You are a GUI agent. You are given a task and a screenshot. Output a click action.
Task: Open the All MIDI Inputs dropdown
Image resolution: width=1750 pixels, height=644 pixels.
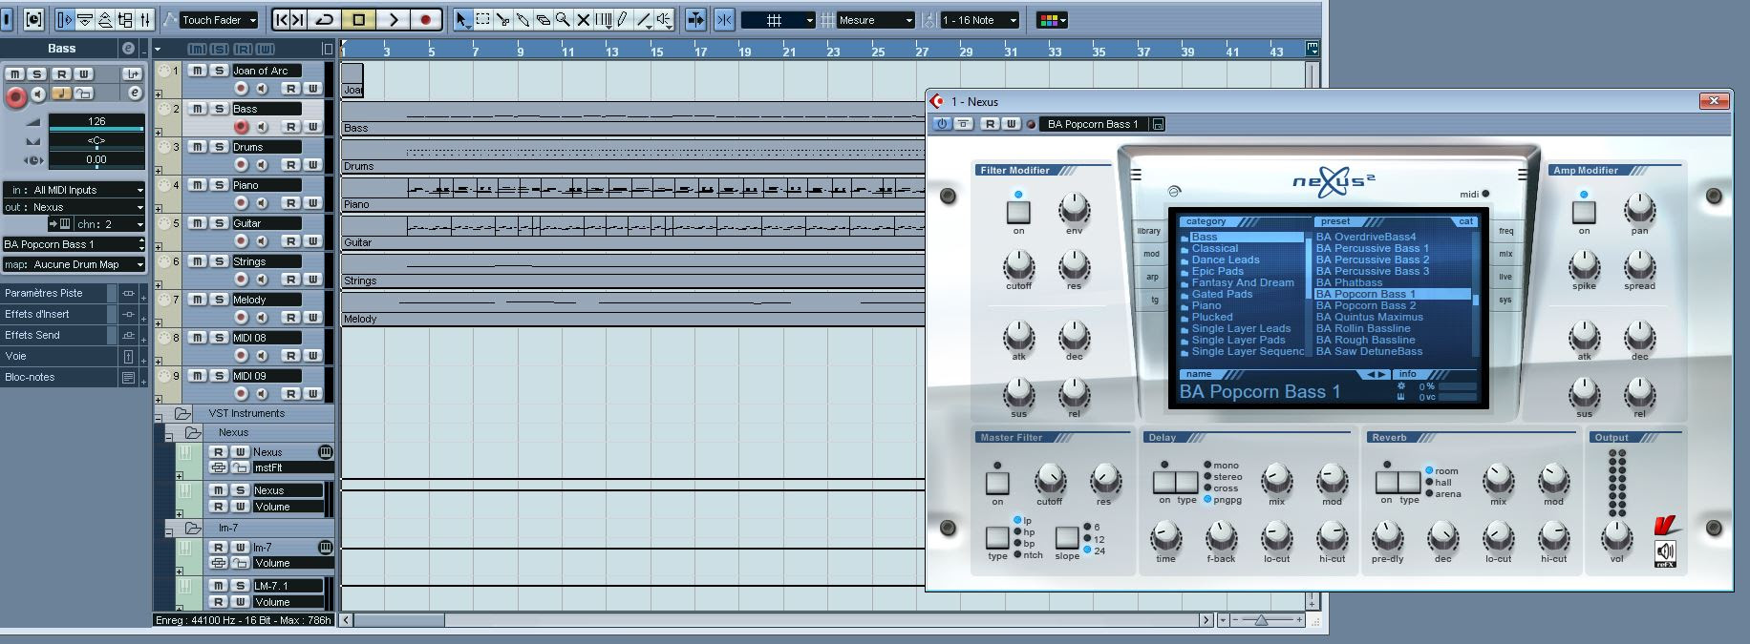tap(75, 190)
